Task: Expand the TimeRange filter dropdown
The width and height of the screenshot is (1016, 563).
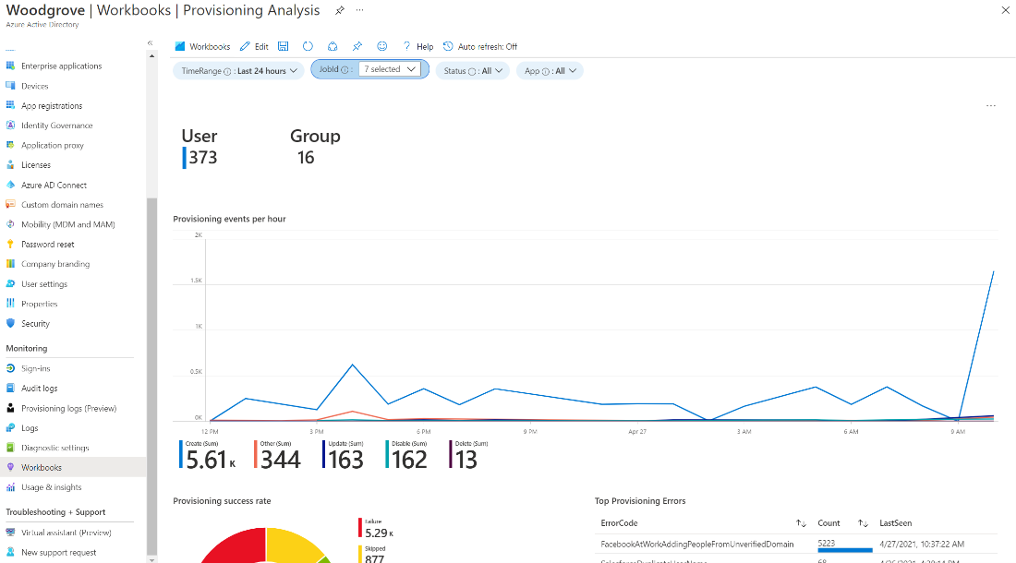Action: pos(236,70)
